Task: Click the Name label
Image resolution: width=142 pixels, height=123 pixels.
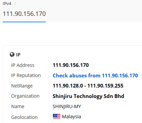Action: point(18,106)
